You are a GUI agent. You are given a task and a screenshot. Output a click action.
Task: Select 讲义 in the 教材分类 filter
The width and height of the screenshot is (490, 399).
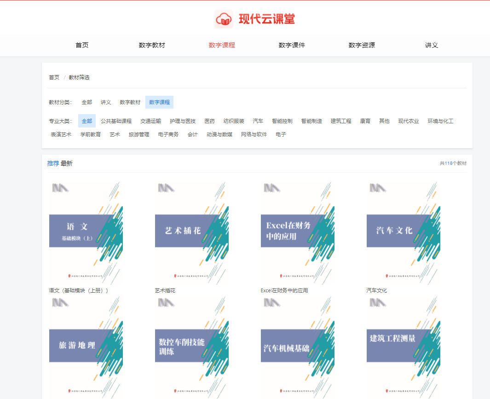(x=106, y=102)
